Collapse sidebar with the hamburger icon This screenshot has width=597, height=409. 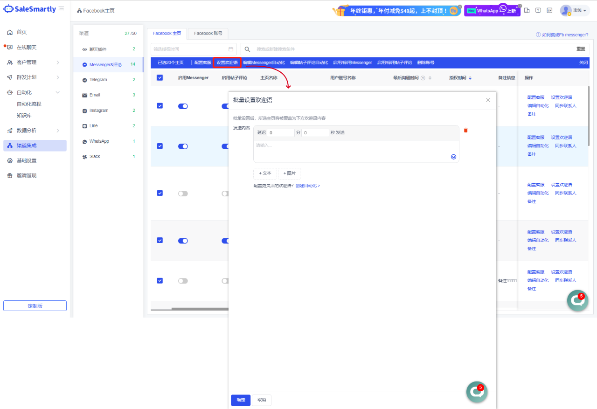(x=62, y=8)
